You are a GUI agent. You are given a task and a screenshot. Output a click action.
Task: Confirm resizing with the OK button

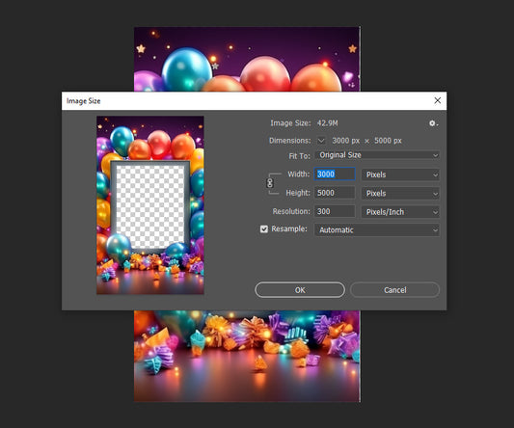300,290
